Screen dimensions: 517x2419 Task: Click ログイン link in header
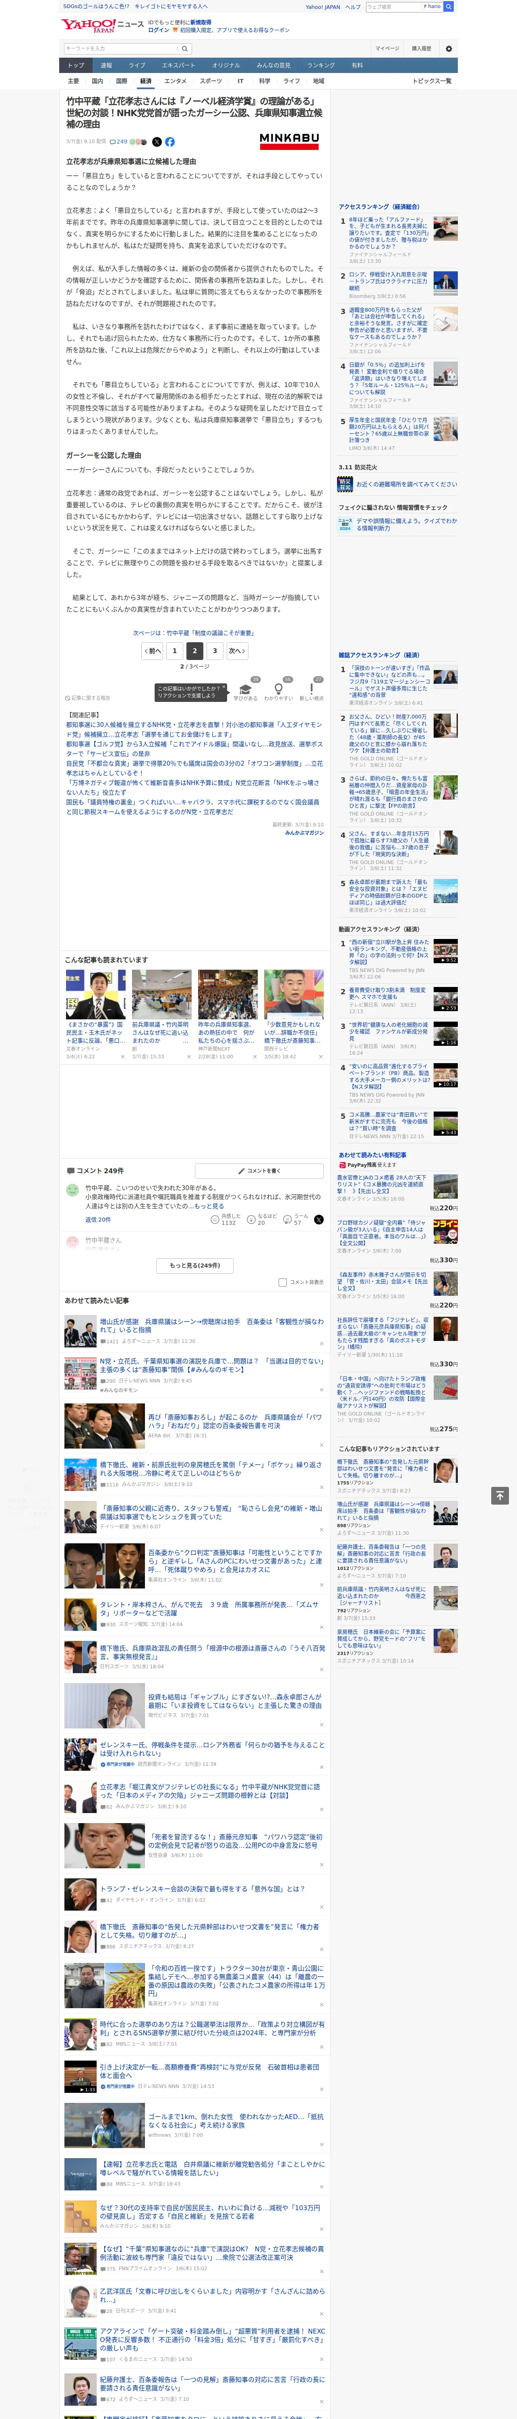coord(159,30)
